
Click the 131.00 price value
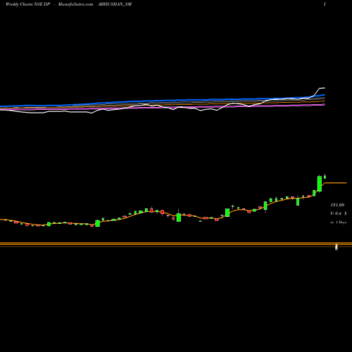coord(337,205)
